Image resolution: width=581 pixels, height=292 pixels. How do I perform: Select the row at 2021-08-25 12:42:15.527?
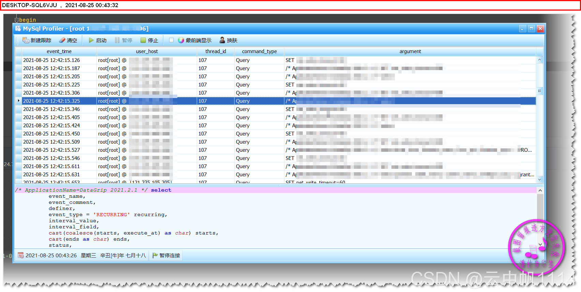point(275,150)
